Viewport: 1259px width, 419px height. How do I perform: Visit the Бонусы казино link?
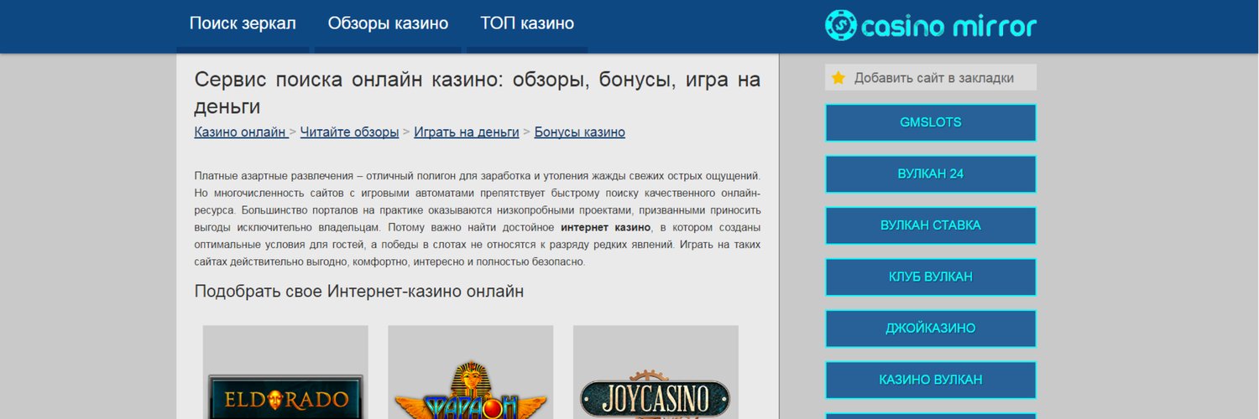point(580,132)
